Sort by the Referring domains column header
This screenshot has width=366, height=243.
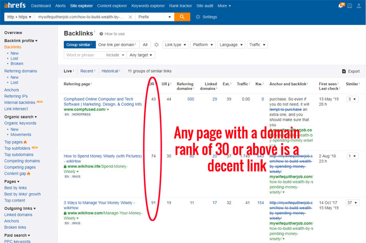click(185, 86)
